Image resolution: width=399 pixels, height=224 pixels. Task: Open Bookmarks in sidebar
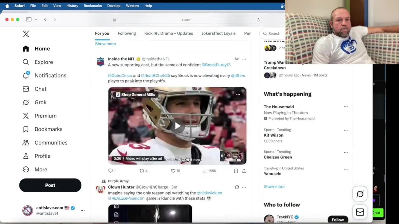pyautogui.click(x=42, y=129)
